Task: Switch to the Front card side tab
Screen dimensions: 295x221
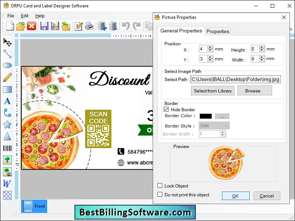Action: coord(34,206)
